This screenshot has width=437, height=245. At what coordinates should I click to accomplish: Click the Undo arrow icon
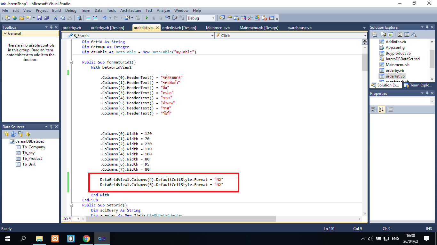(x=104, y=18)
